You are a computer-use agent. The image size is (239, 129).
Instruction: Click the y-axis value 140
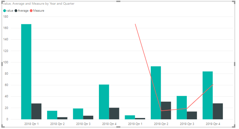(6, 39)
